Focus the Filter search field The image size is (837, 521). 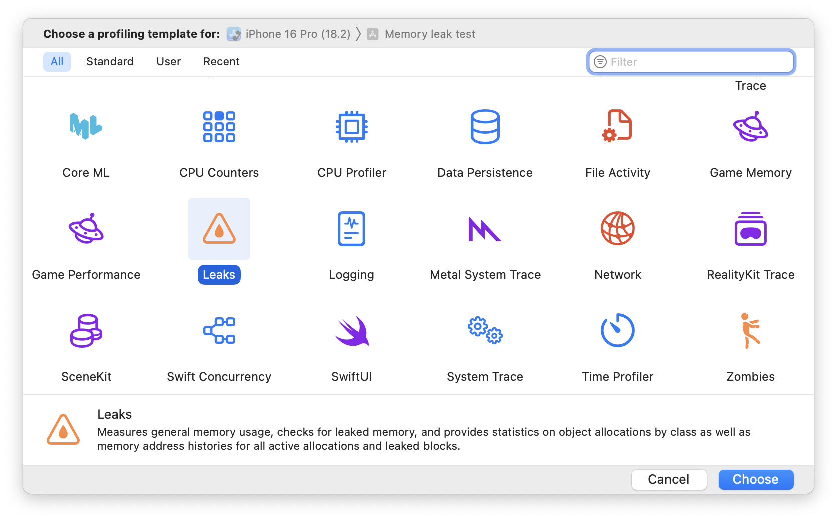pos(691,62)
